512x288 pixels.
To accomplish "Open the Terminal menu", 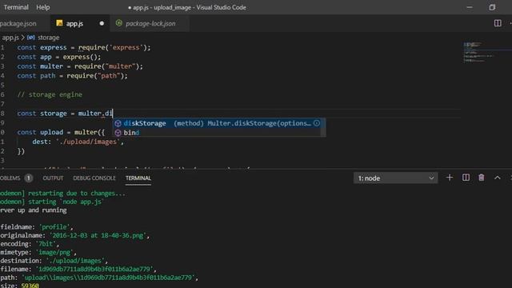I will point(16,7).
